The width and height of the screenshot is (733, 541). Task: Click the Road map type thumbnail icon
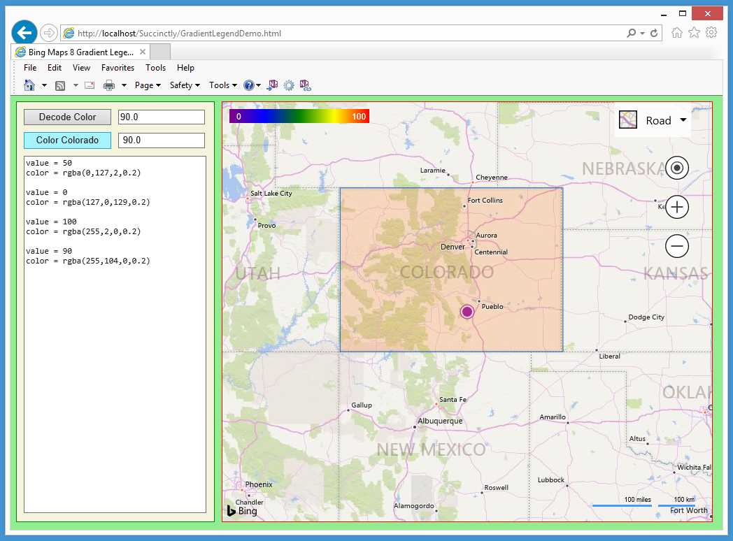628,120
